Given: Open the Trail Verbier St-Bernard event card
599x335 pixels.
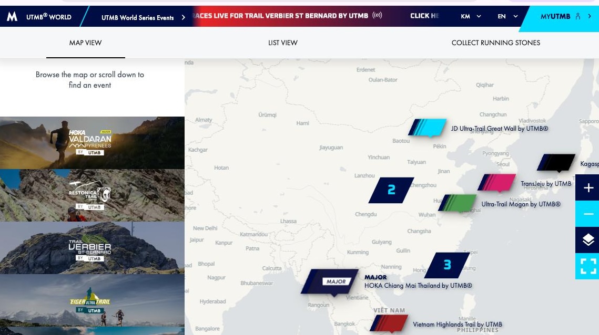Looking at the screenshot, I should (92, 248).
